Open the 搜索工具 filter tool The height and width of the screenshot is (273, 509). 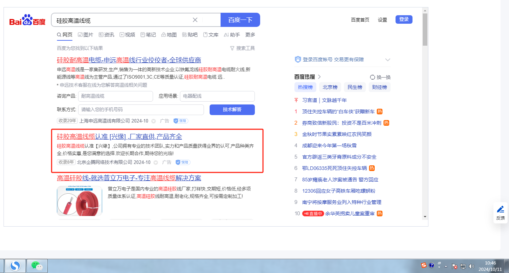pyautogui.click(x=242, y=48)
